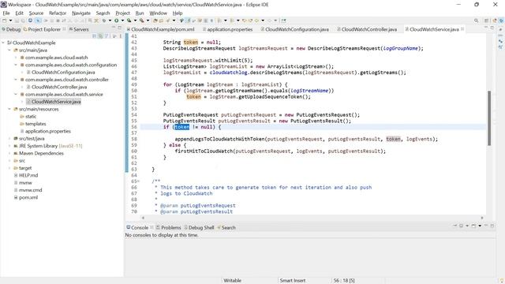Open the Source menu
This screenshot has height=284, width=505.
point(36,13)
